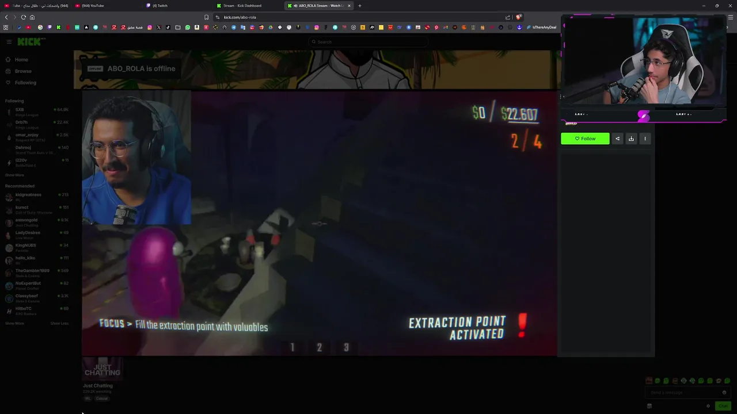Open the apps grid in bookmarks bar

[x=6, y=28]
